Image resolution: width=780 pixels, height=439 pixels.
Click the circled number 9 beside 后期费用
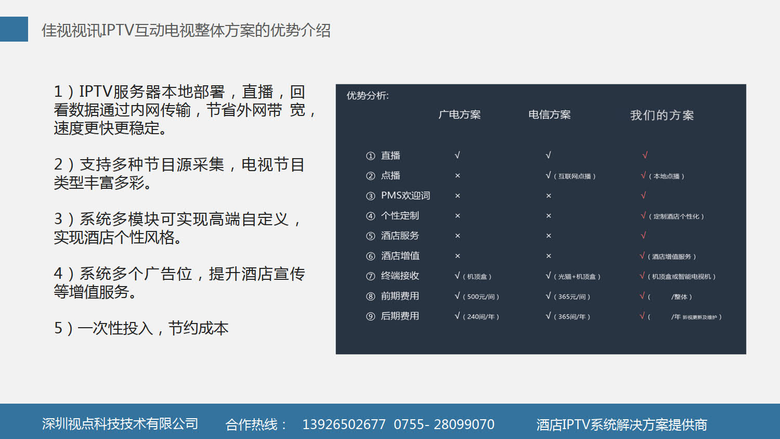point(370,316)
